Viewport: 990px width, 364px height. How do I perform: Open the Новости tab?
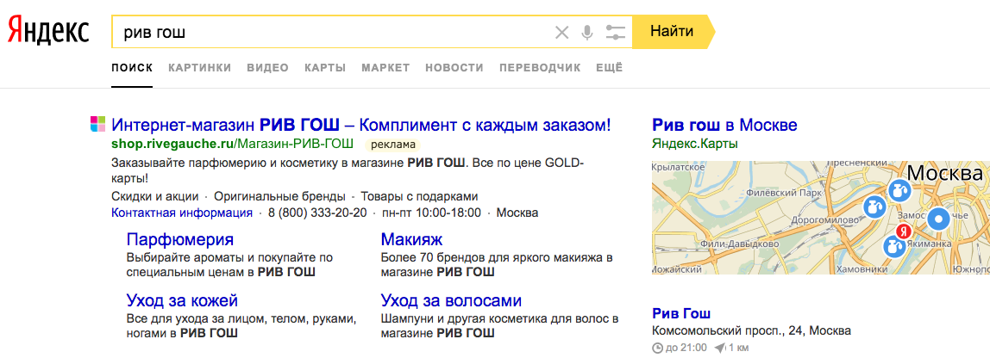(x=454, y=68)
